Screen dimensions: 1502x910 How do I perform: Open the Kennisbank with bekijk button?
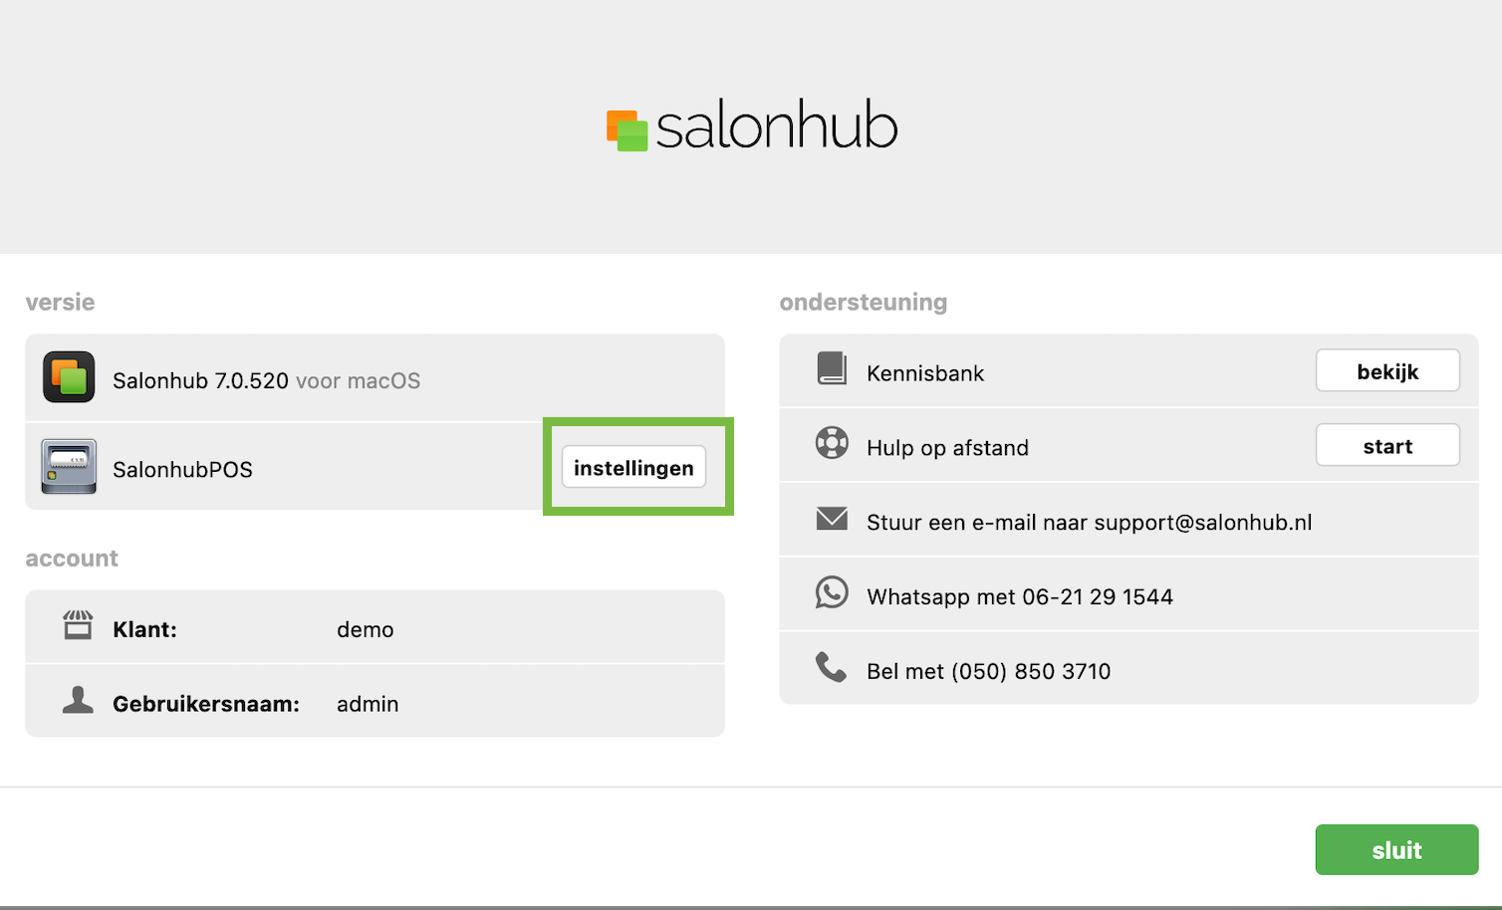click(x=1387, y=371)
